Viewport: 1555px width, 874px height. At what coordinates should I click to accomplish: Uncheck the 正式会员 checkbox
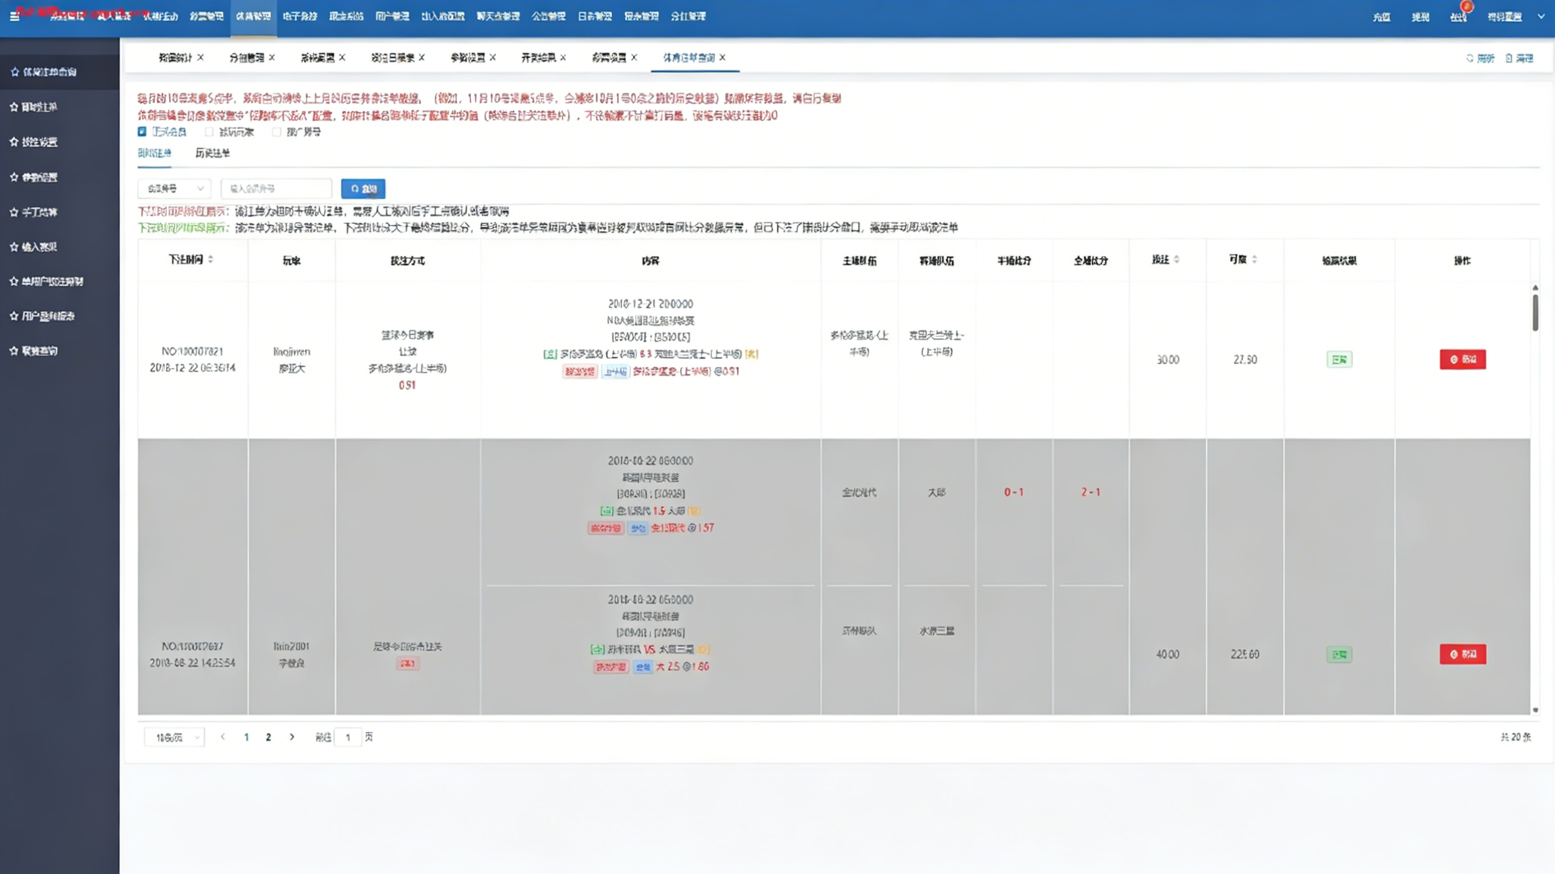(142, 132)
